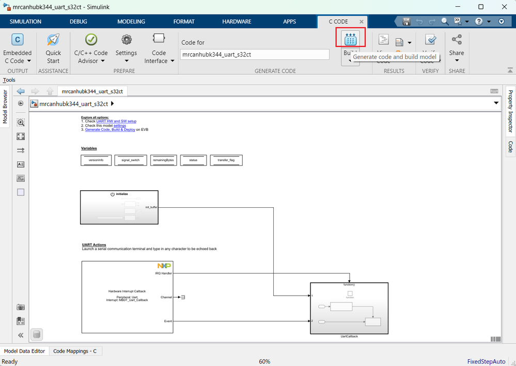The image size is (516, 366).
Task: Open the circled down-arrow toolstrip options menu
Action: (501, 21)
